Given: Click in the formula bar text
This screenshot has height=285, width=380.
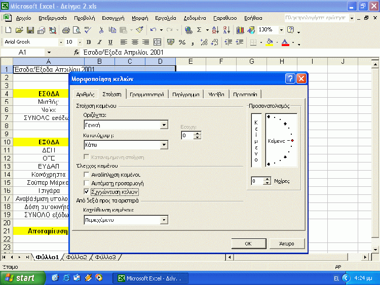Looking at the screenshot, I should click(x=123, y=52).
